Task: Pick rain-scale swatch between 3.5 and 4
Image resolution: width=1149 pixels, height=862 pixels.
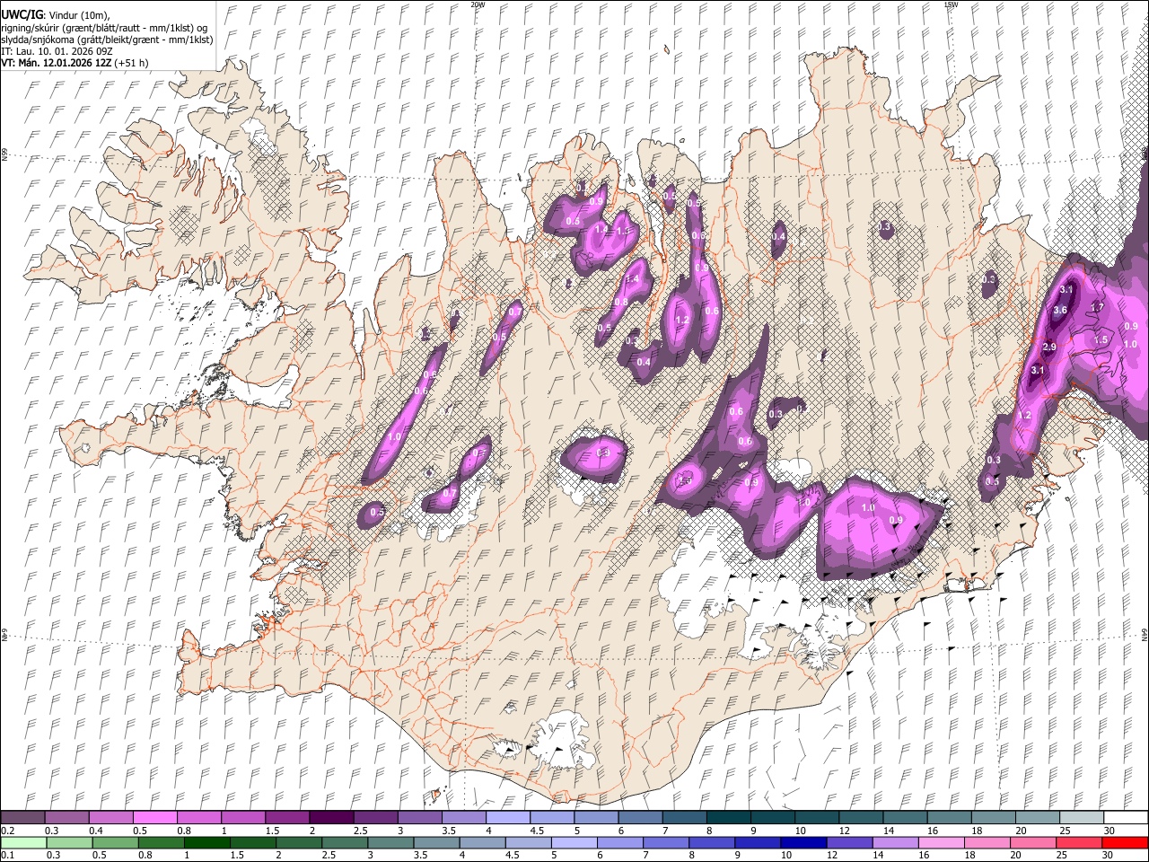Action: coord(436,843)
